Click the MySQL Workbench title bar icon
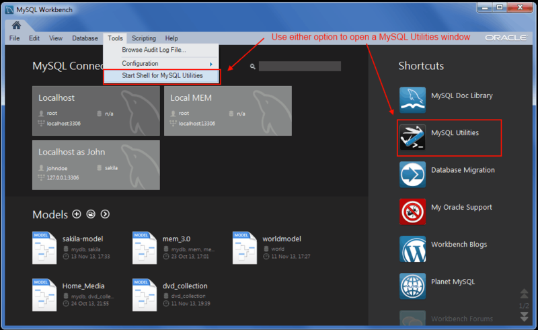Viewport: 538px width, 330px height. click(9, 9)
